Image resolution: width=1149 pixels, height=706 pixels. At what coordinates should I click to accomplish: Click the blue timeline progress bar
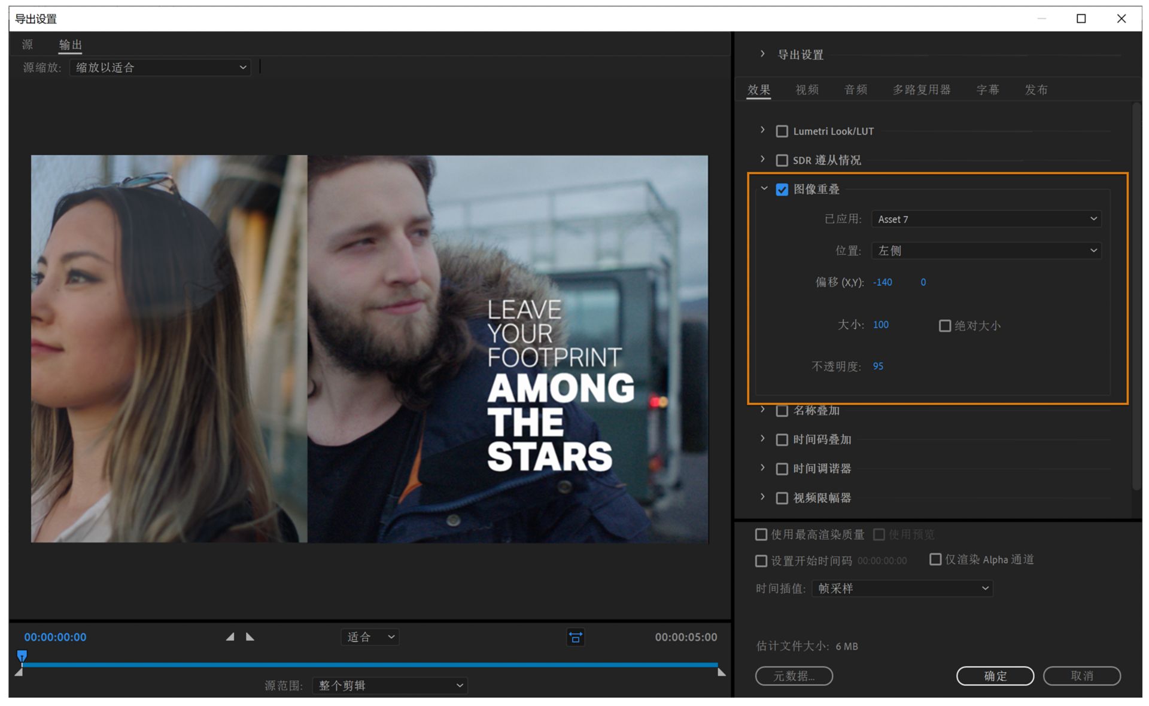click(x=371, y=664)
